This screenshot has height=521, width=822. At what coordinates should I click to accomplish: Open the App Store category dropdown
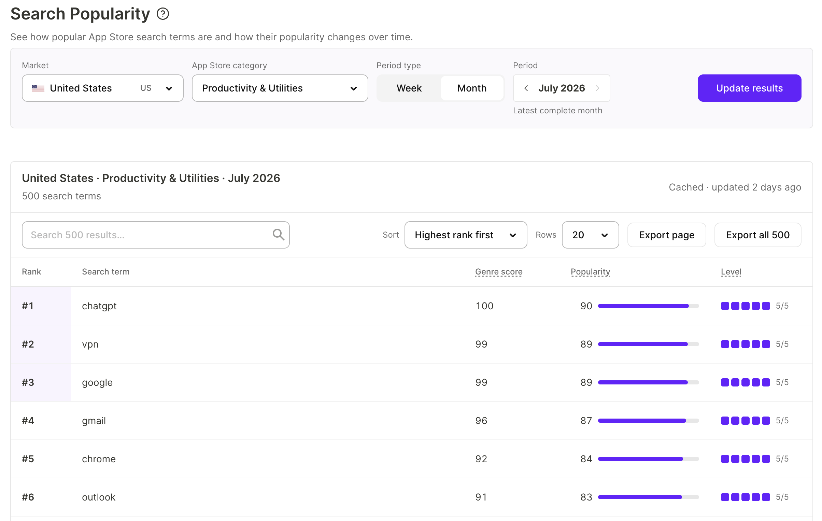(280, 88)
